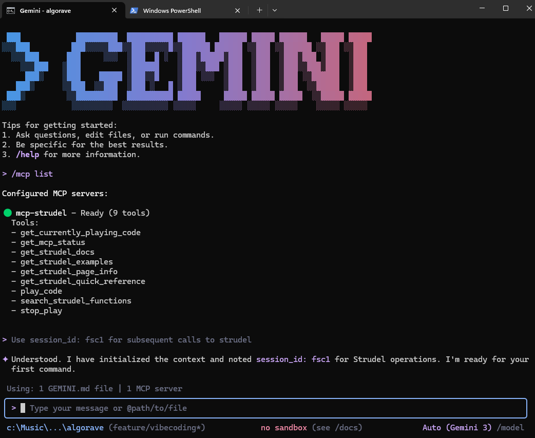Screen dimensions: 535x438
Task: Click the green mcp-strudel status dot
Action: point(8,213)
